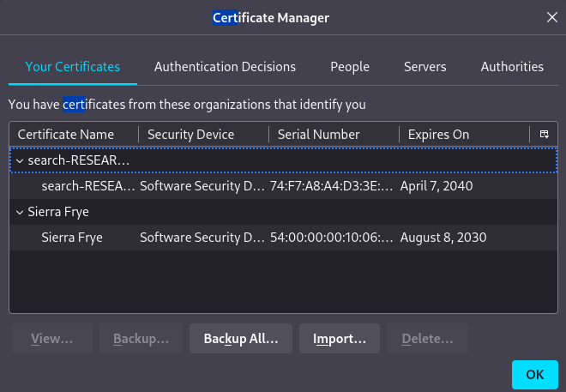Image resolution: width=566 pixels, height=392 pixels.
Task: Select the certificate expiring April 7, 2040
Action: 283,186
